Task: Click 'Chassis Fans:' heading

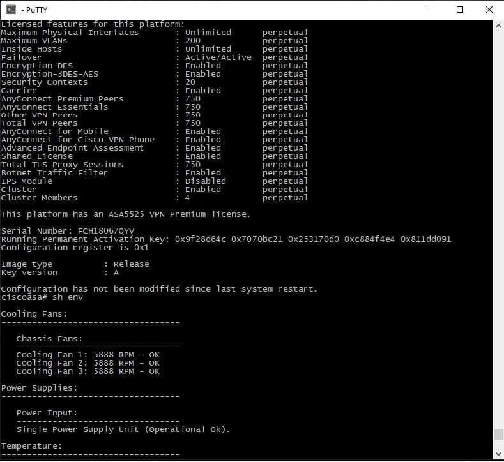Action: [49, 338]
